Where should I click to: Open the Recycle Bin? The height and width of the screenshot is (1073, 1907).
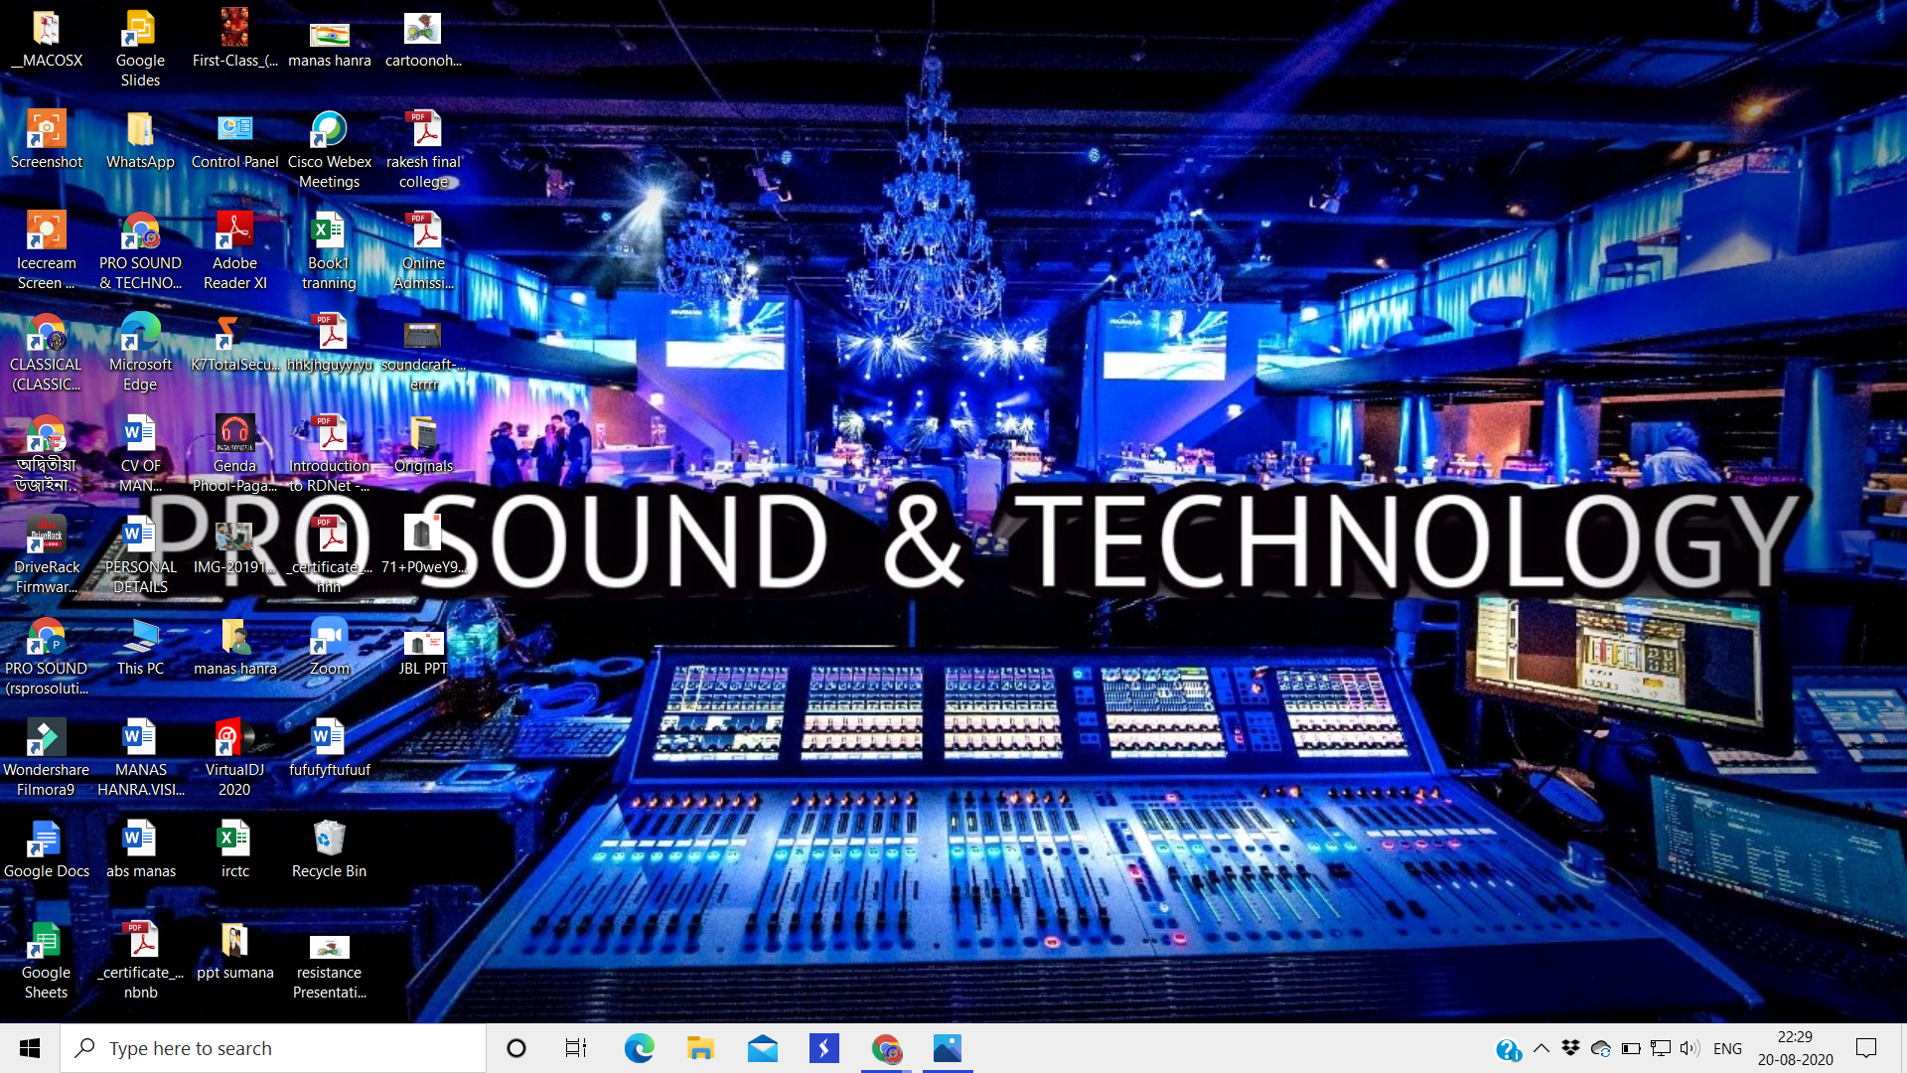329,840
